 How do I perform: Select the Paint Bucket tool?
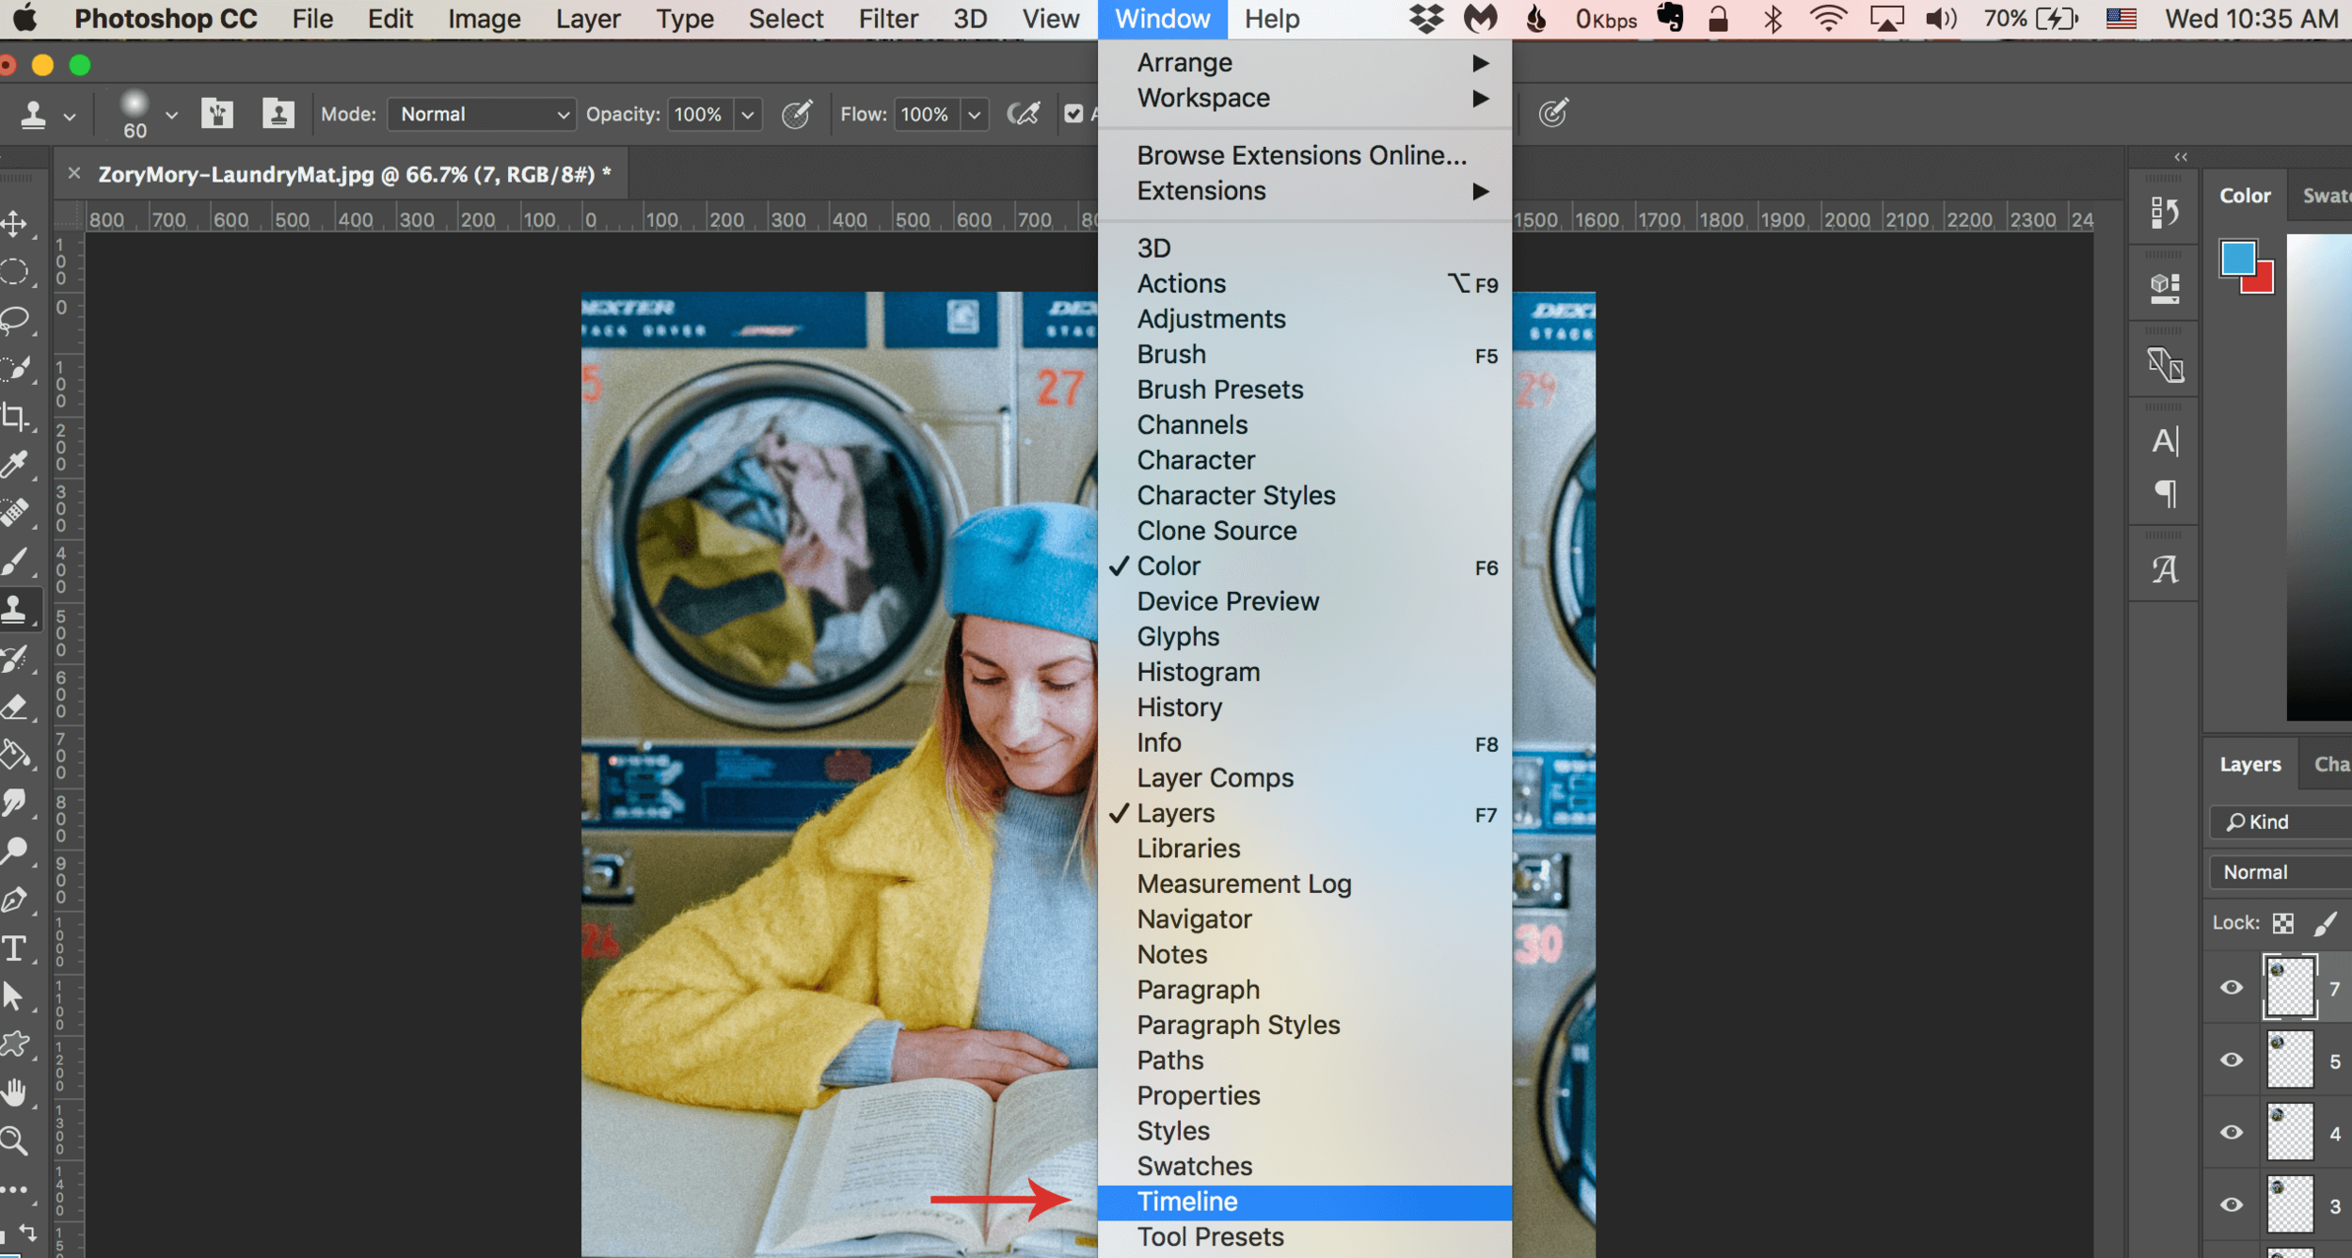coord(14,755)
